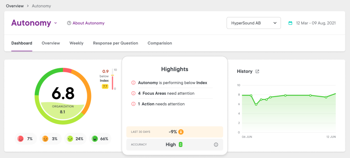Click the Index score vertical gauge
Image resolution: width=350 pixels, height=158 pixels.
point(112,79)
